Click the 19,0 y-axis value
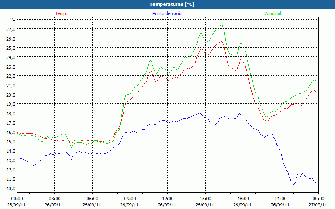 (x=11, y=104)
